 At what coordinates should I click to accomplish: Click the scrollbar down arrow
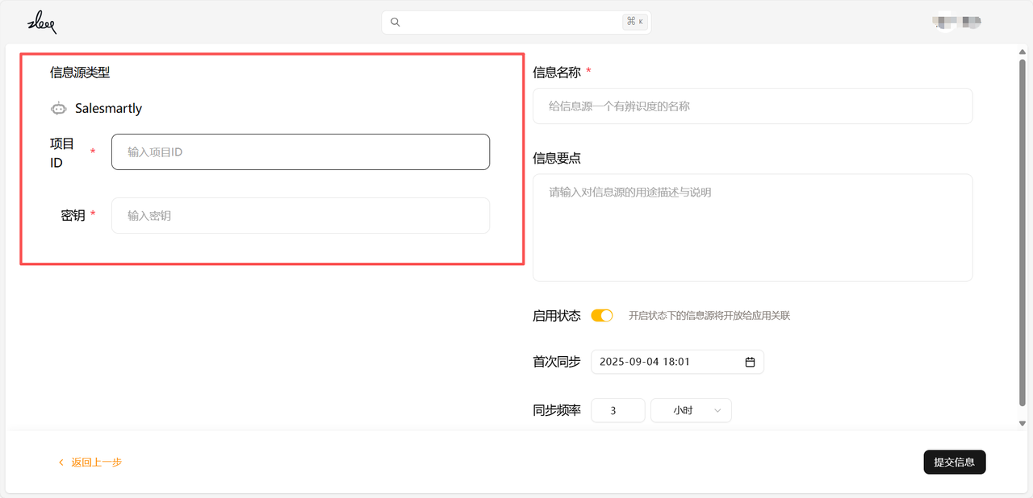pyautogui.click(x=1023, y=423)
